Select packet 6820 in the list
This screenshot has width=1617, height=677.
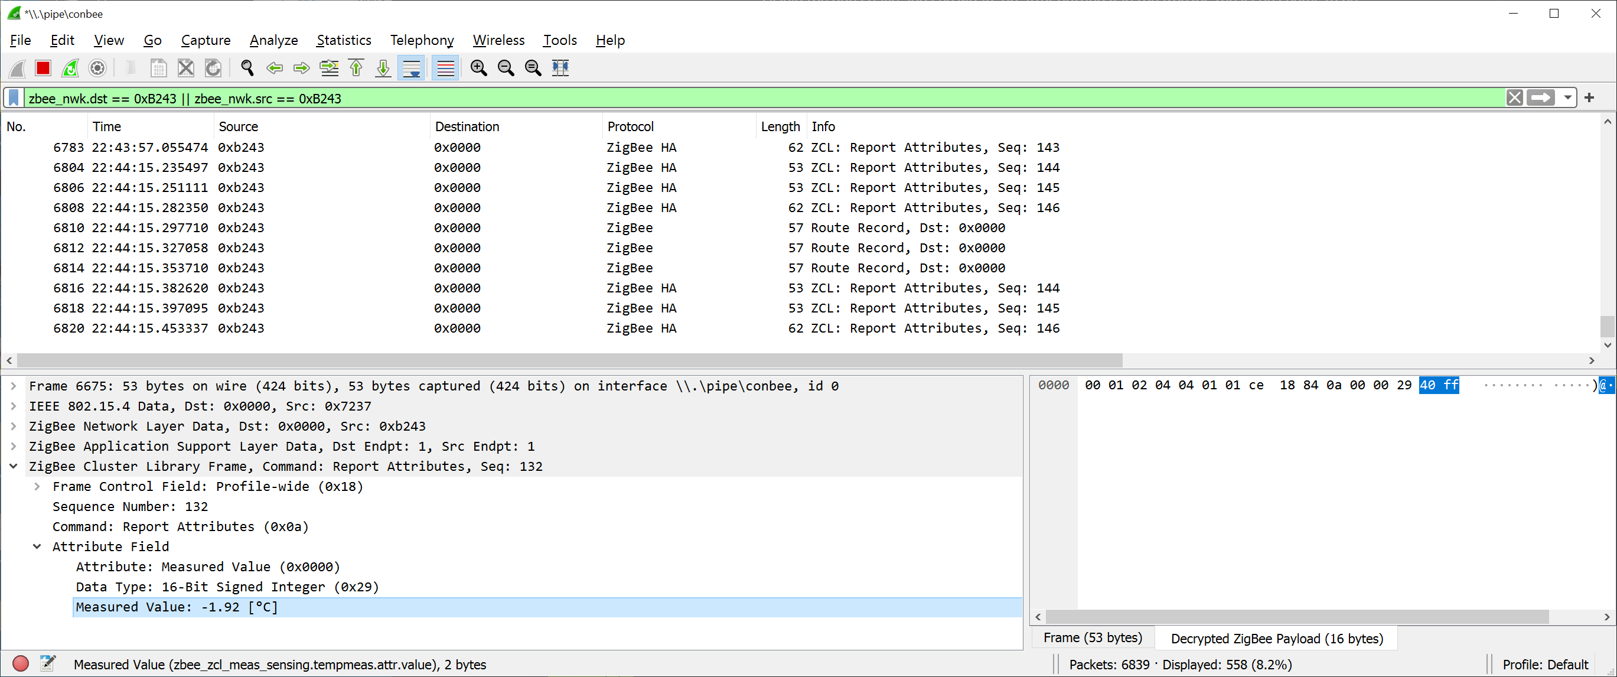(800, 328)
